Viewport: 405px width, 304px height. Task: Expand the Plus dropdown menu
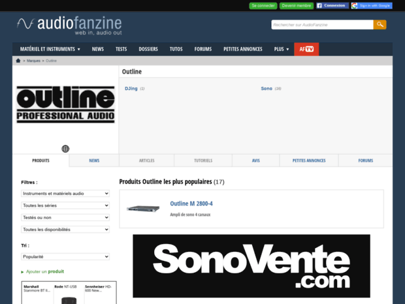(282, 49)
